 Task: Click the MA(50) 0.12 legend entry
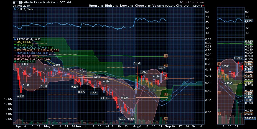(24, 42)
